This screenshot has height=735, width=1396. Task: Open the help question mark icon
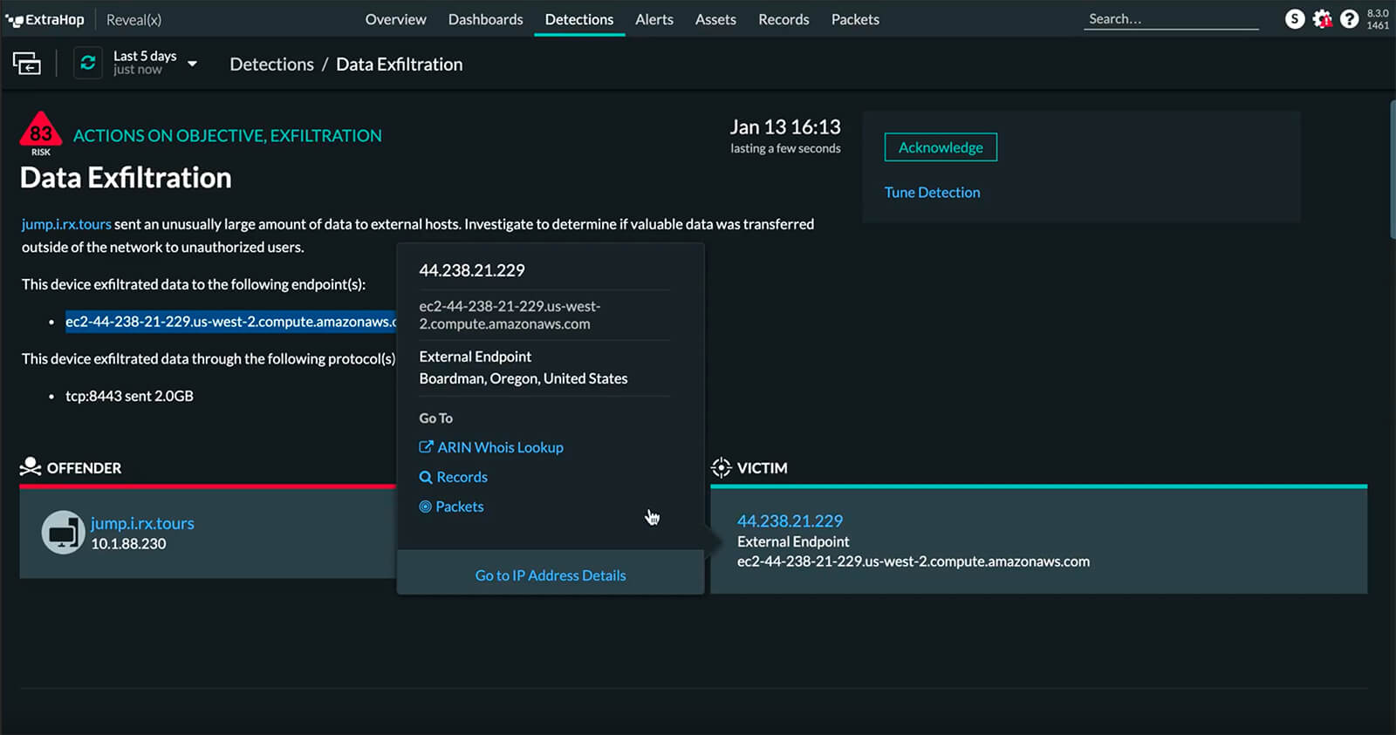(x=1349, y=18)
